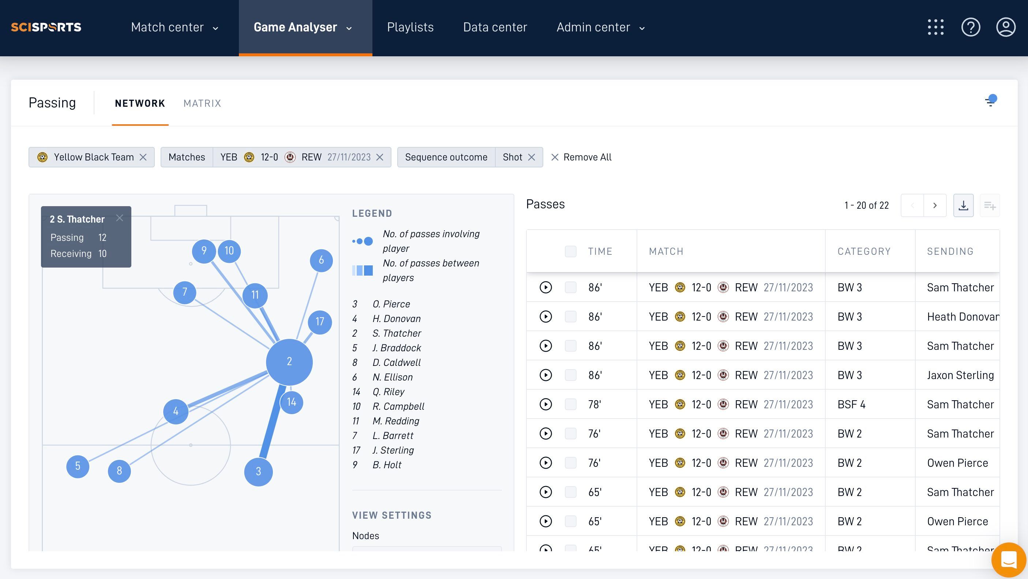This screenshot has height=579, width=1028.
Task: Select player node 6 on pitch
Action: tap(321, 260)
